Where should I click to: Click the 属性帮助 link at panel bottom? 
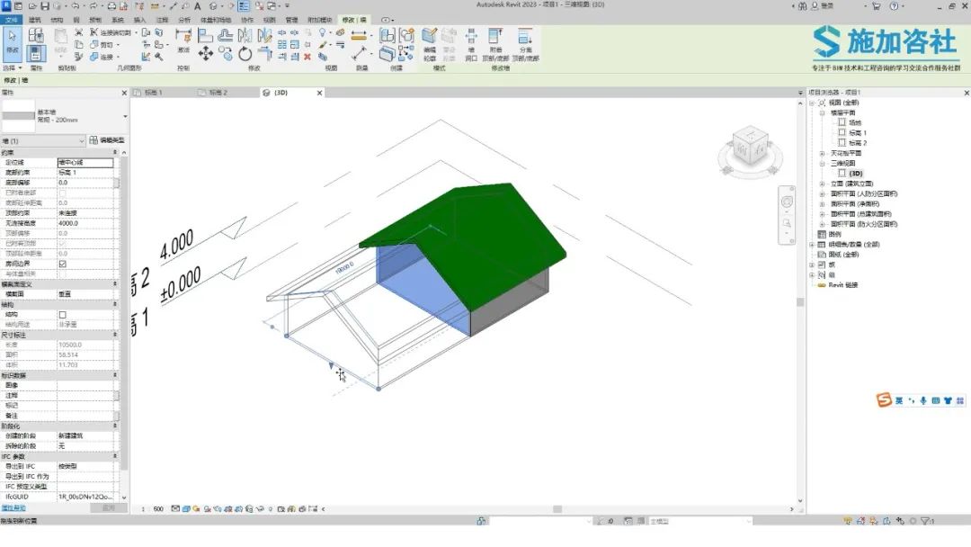(13, 508)
